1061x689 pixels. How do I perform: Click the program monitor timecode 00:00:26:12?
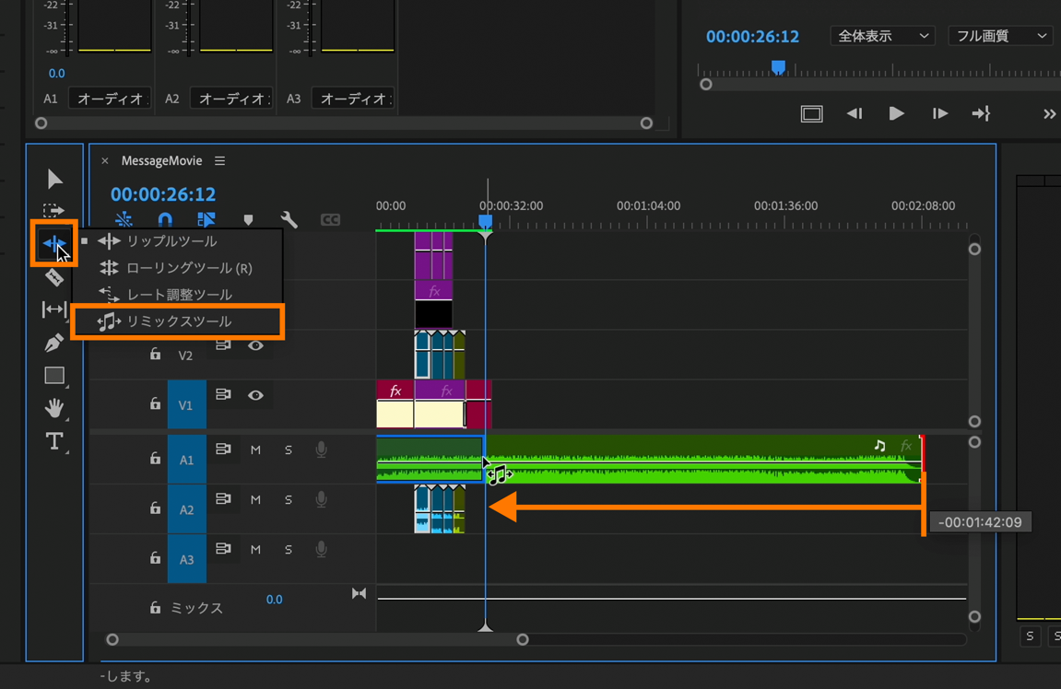pyautogui.click(x=752, y=37)
